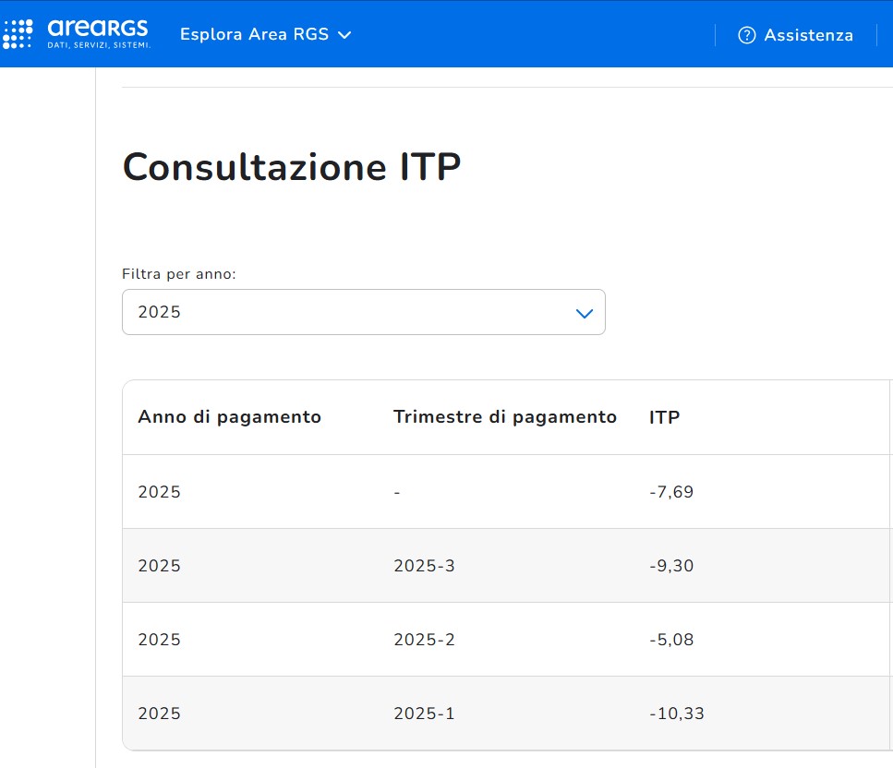893x768 pixels.
Task: Click the ITP value -7,69
Action: [671, 492]
